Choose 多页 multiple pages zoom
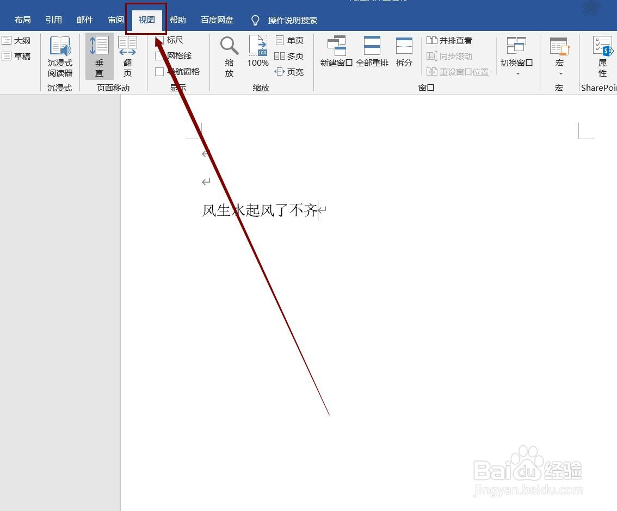Screen dimensions: 617x511 289,56
